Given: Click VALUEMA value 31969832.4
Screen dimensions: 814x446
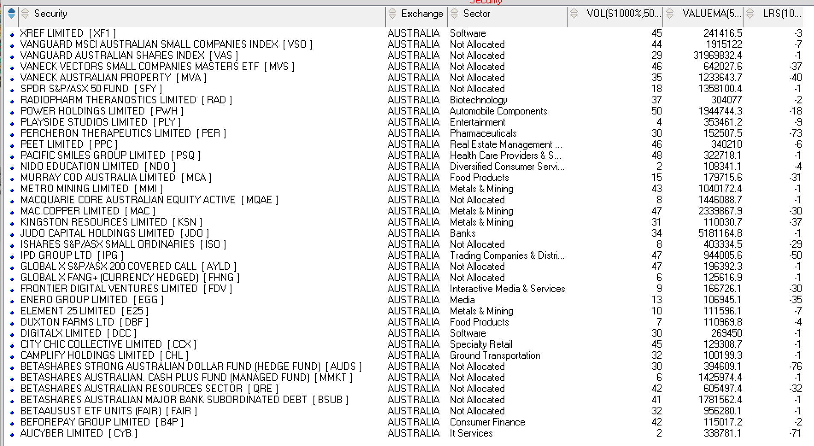Looking at the screenshot, I should (x=718, y=56).
